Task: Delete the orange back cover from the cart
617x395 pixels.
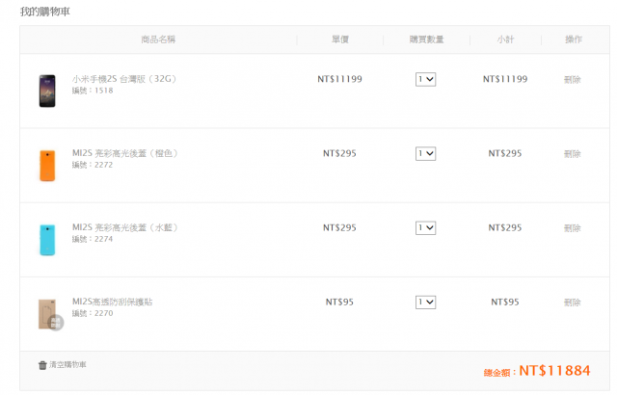Action: [x=572, y=154]
